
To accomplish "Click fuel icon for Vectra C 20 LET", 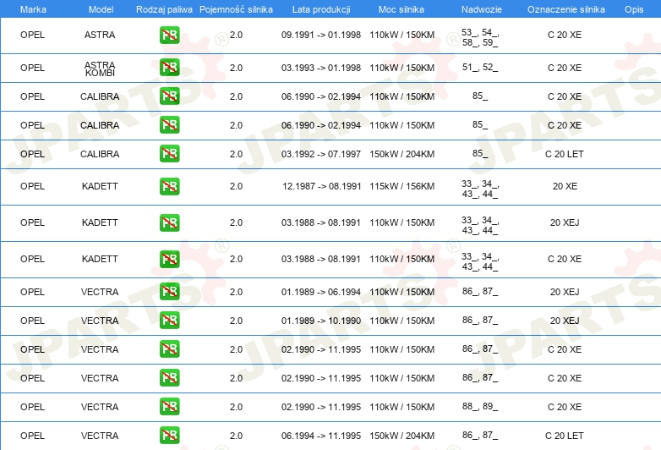I will point(169,436).
